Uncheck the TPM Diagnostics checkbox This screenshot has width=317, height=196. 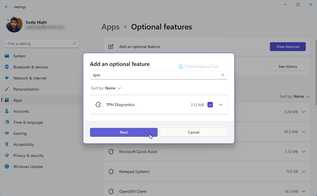coord(210,105)
